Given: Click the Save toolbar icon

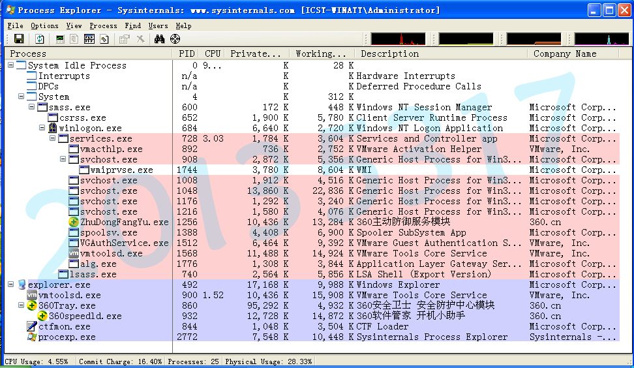Looking at the screenshot, I should coord(18,39).
